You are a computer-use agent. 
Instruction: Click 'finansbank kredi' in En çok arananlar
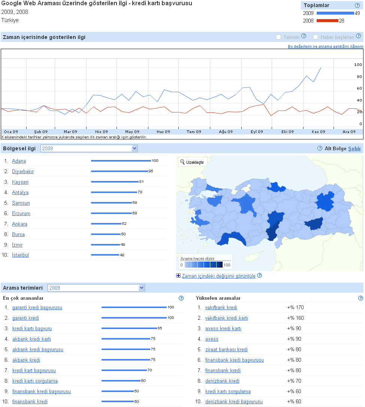pyautogui.click(x=30, y=401)
